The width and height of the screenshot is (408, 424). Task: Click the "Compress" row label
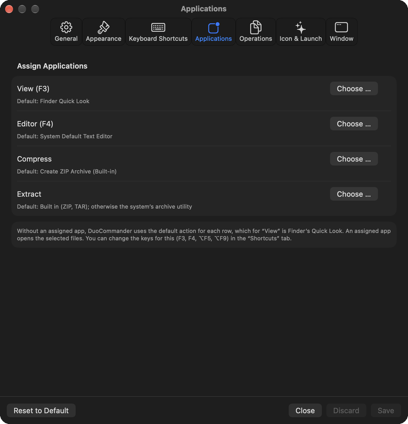34,159
